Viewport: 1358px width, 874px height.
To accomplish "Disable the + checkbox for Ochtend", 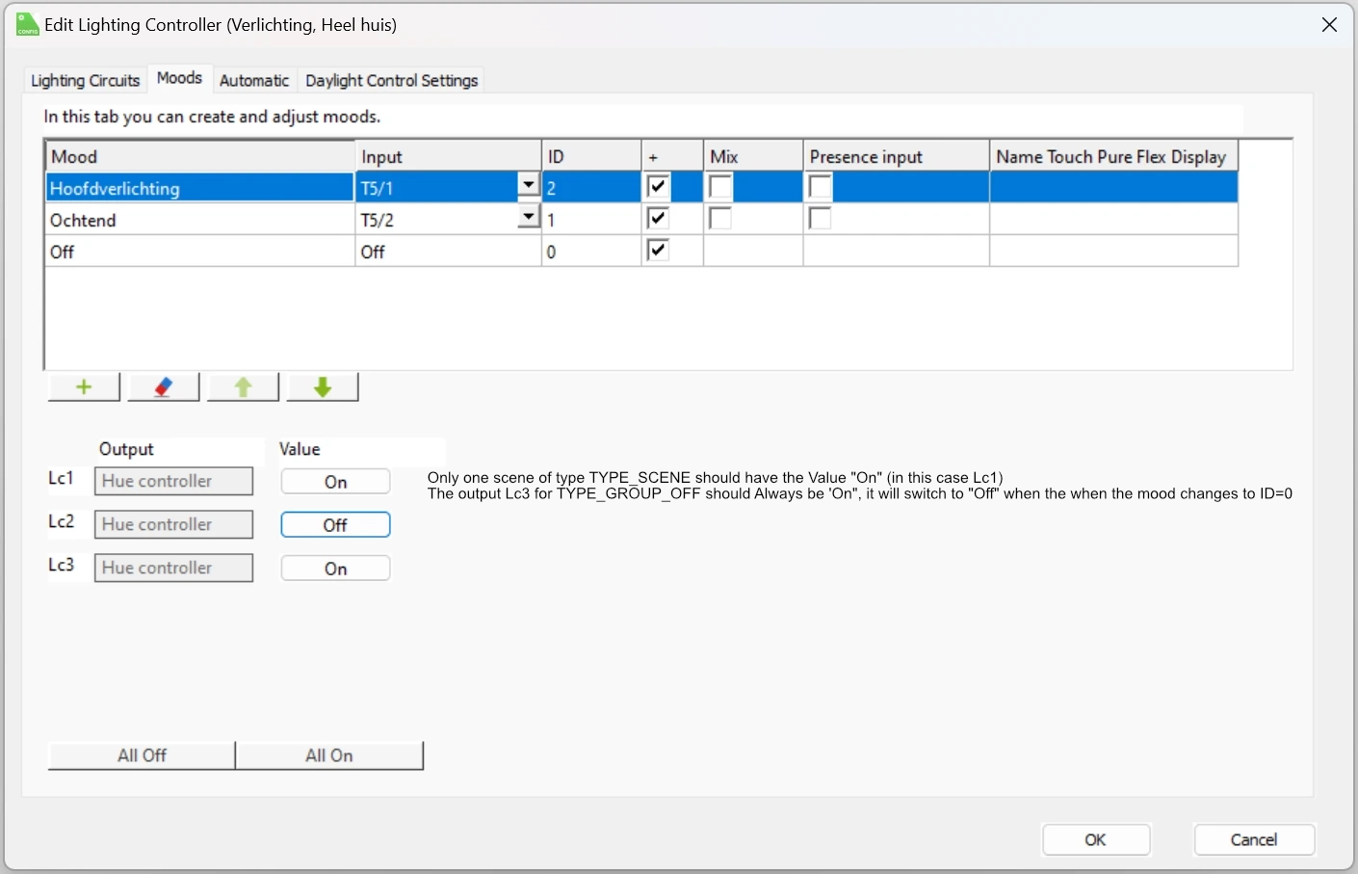I will tap(658, 218).
